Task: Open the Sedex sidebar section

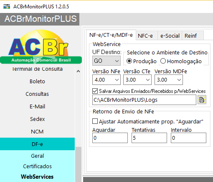Action: [x=37, y=119]
